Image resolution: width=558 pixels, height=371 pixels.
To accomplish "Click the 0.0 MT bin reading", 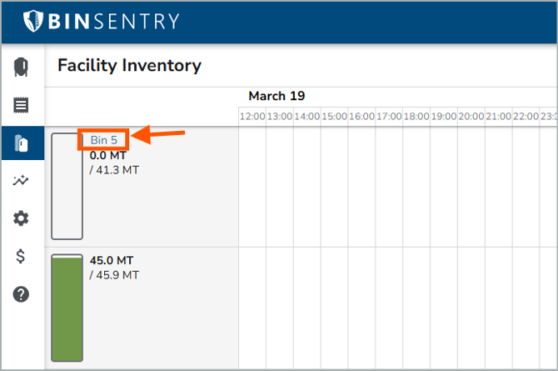I will 108,155.
